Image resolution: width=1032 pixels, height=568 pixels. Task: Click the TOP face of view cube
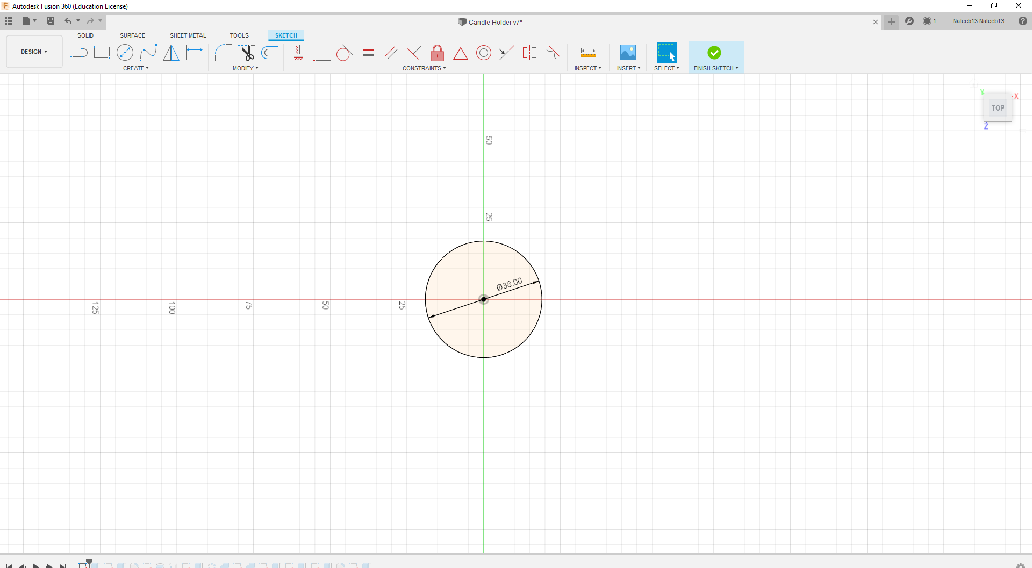[x=998, y=108]
